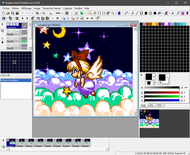Click the delete frame icon
Viewport: 190px width, 155px height.
point(17,19)
